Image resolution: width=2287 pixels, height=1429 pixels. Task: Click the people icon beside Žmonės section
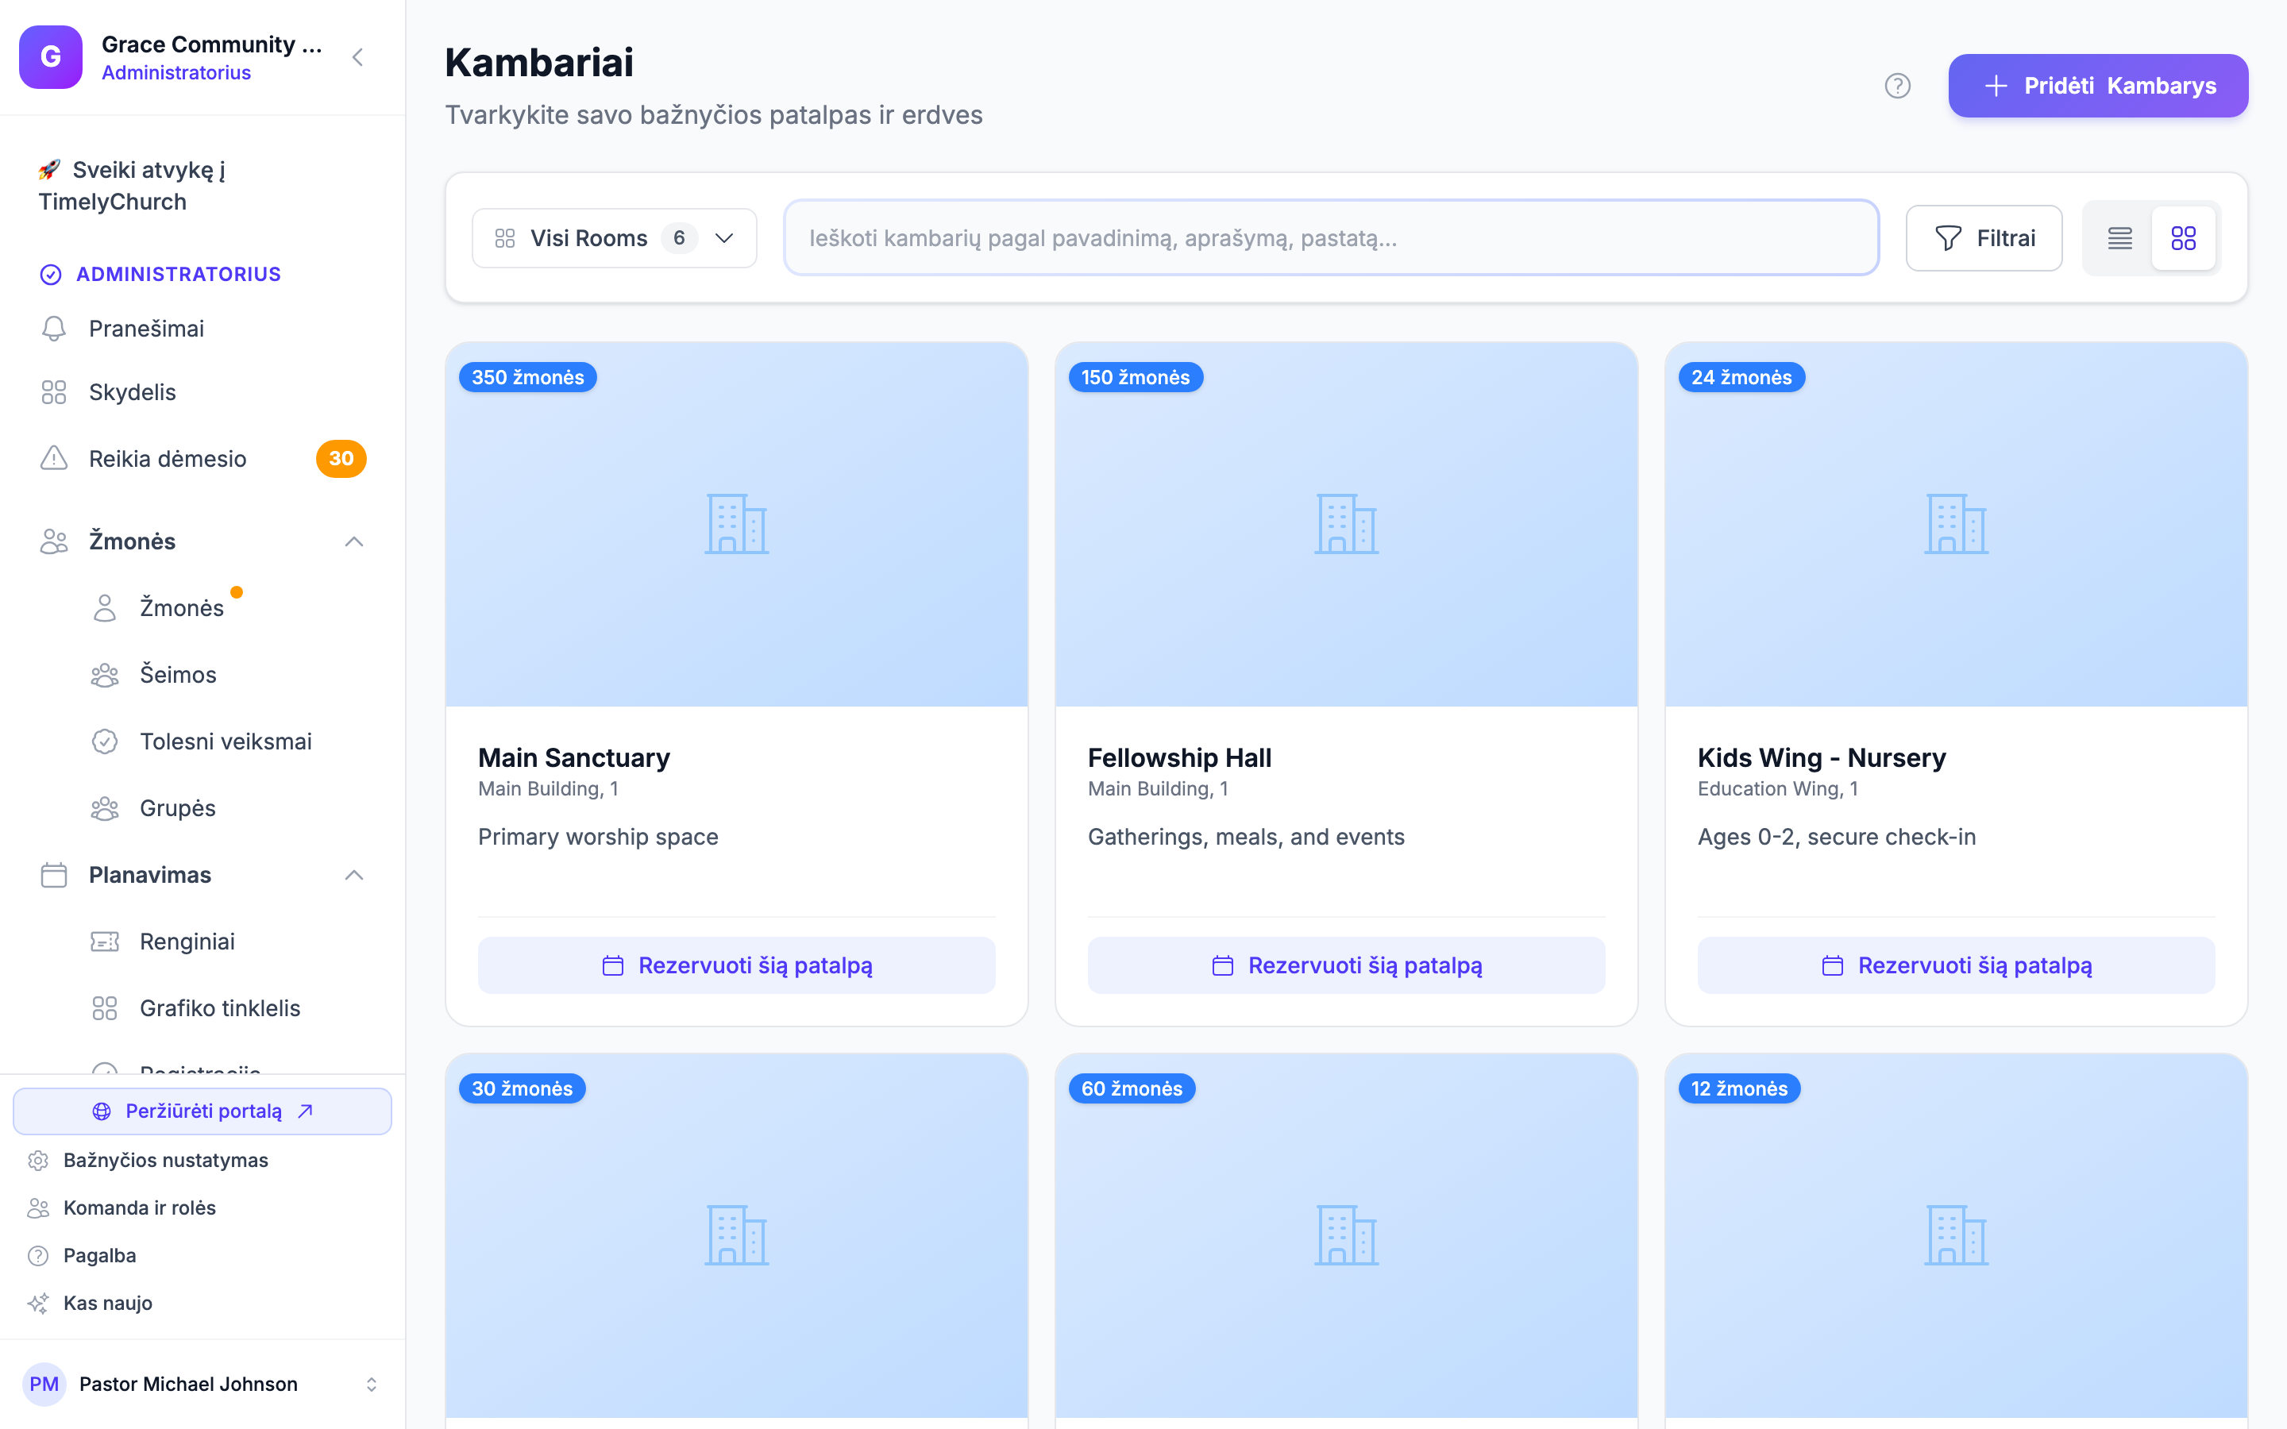pos(54,541)
